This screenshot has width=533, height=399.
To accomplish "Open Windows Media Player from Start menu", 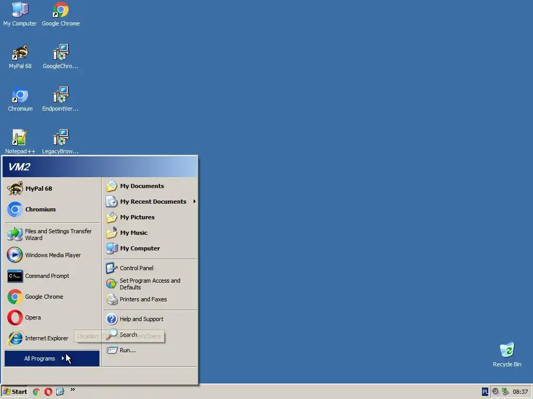I will coord(53,255).
